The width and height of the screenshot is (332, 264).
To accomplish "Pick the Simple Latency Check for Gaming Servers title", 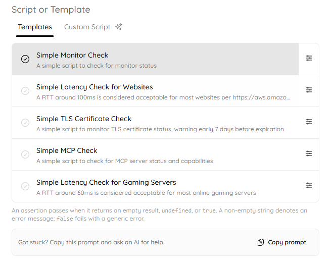I will pyautogui.click(x=106, y=182).
